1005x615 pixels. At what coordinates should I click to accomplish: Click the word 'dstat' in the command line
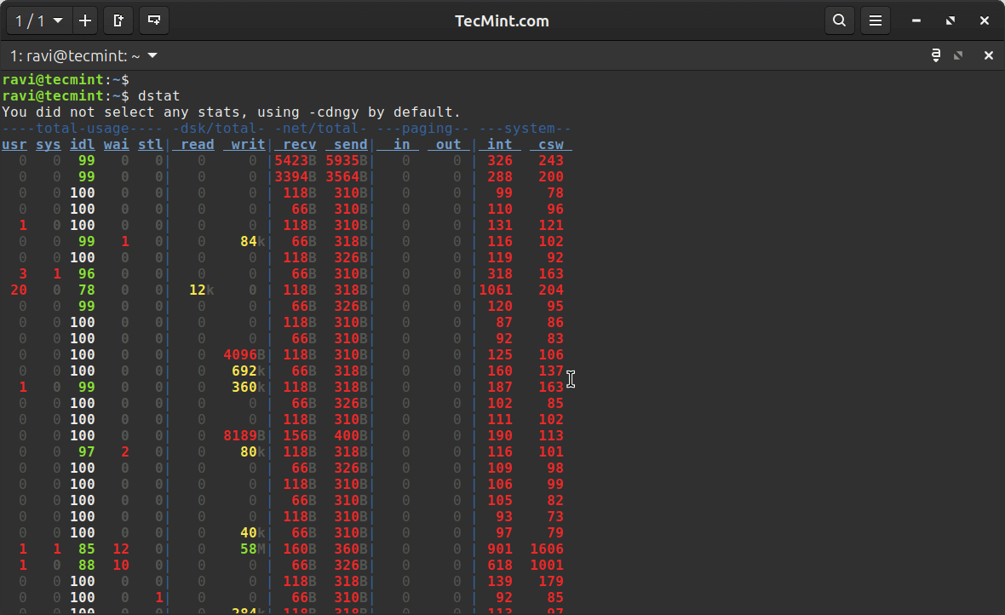coord(158,95)
